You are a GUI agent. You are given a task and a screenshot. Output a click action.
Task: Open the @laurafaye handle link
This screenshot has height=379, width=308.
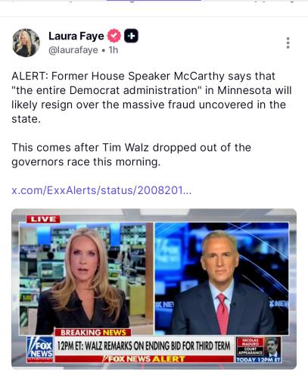[73, 50]
